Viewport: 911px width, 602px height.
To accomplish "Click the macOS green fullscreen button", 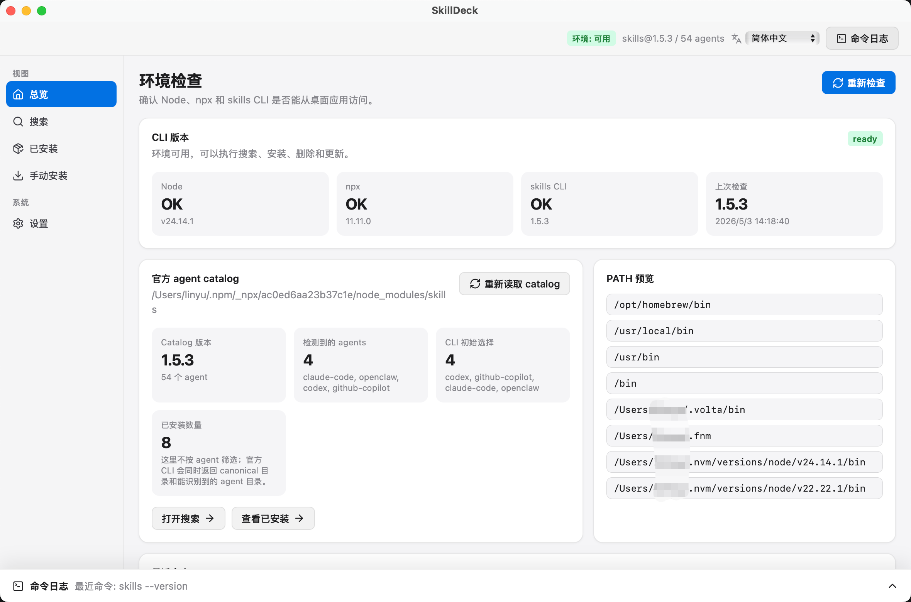I will coord(42,11).
